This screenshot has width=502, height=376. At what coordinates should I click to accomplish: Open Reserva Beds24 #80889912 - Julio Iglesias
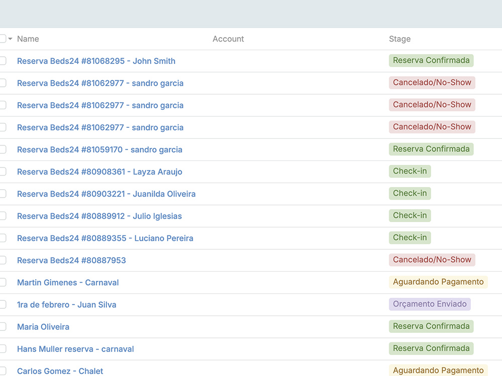click(x=99, y=216)
